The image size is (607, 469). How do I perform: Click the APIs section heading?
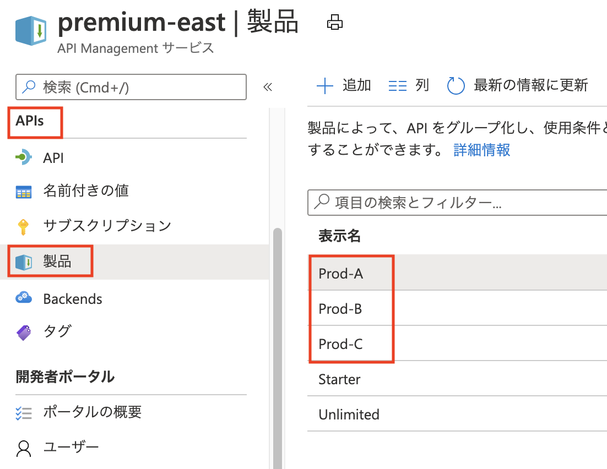[x=30, y=121]
